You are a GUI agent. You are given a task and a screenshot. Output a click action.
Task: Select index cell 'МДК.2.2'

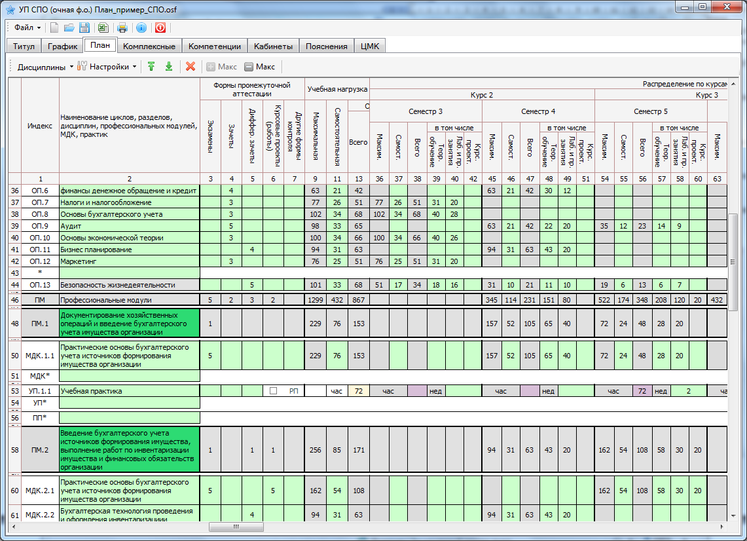pos(40,515)
